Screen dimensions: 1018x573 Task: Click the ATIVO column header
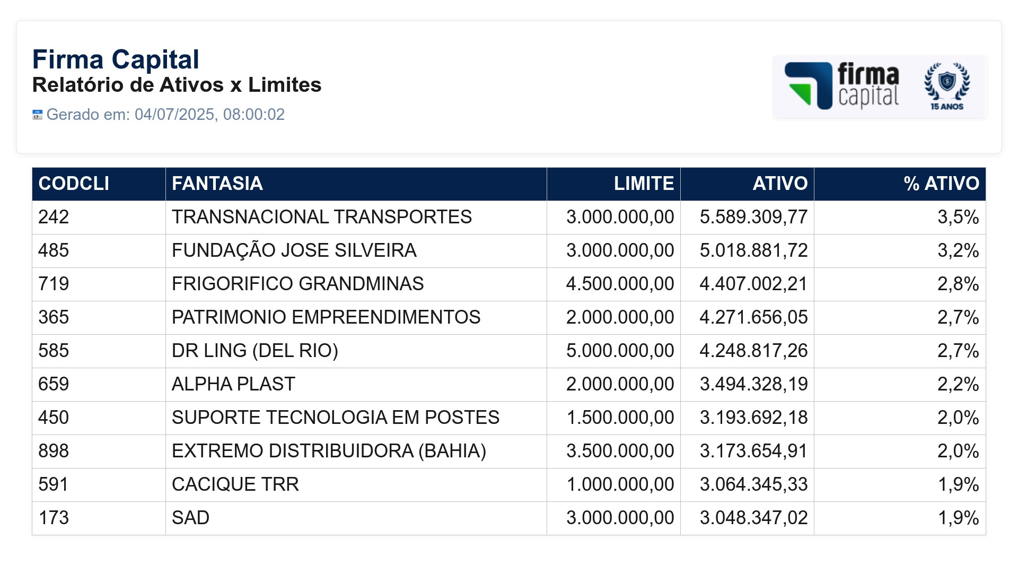tap(779, 184)
